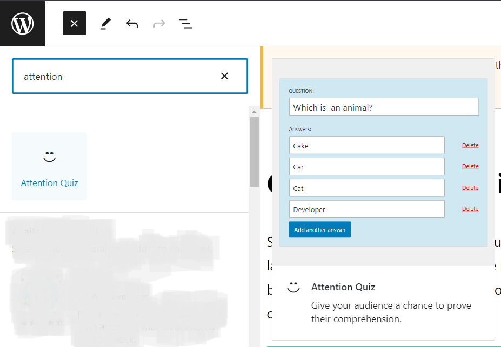Edit the question field 'Which is an animal?'

tap(384, 107)
